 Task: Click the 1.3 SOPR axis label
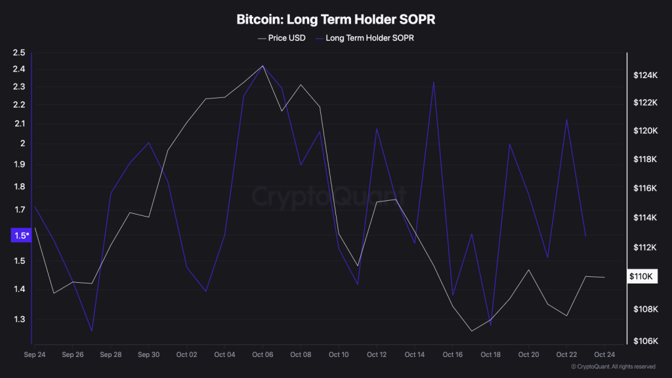tap(19, 320)
